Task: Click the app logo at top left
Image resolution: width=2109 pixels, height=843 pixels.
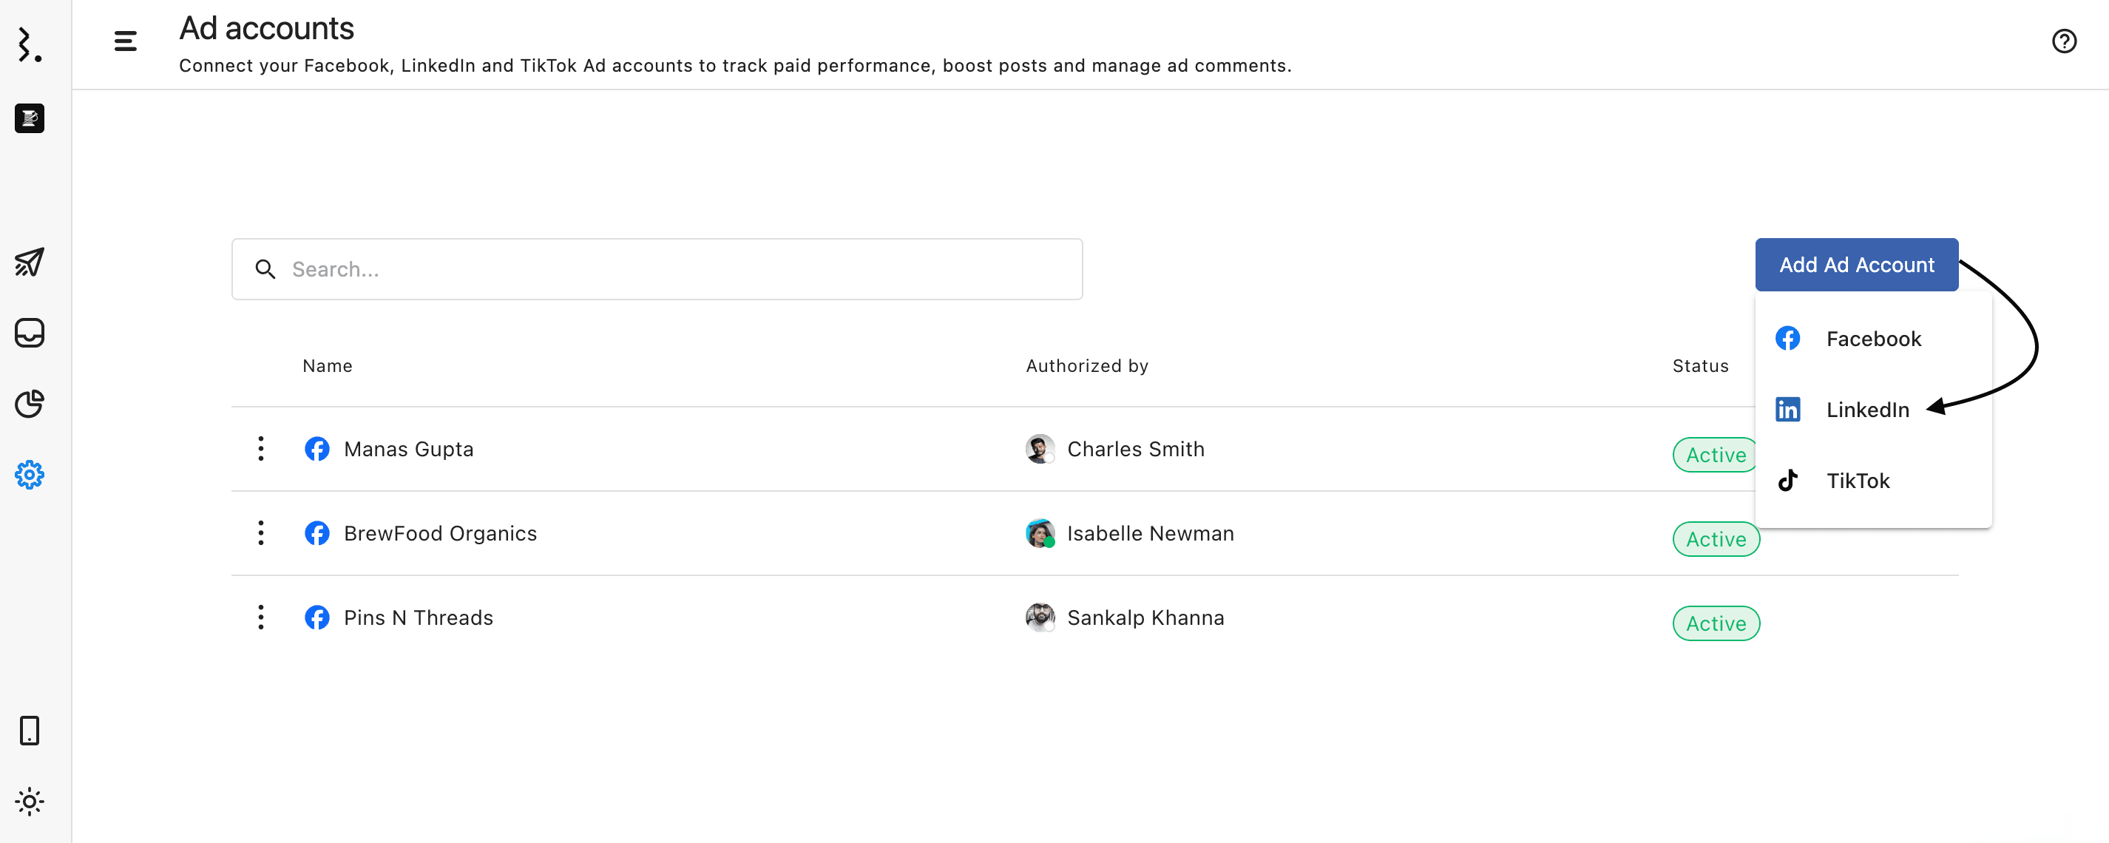Action: click(30, 45)
